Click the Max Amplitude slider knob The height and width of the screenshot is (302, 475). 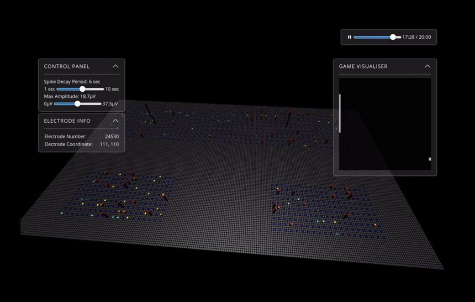(77, 104)
